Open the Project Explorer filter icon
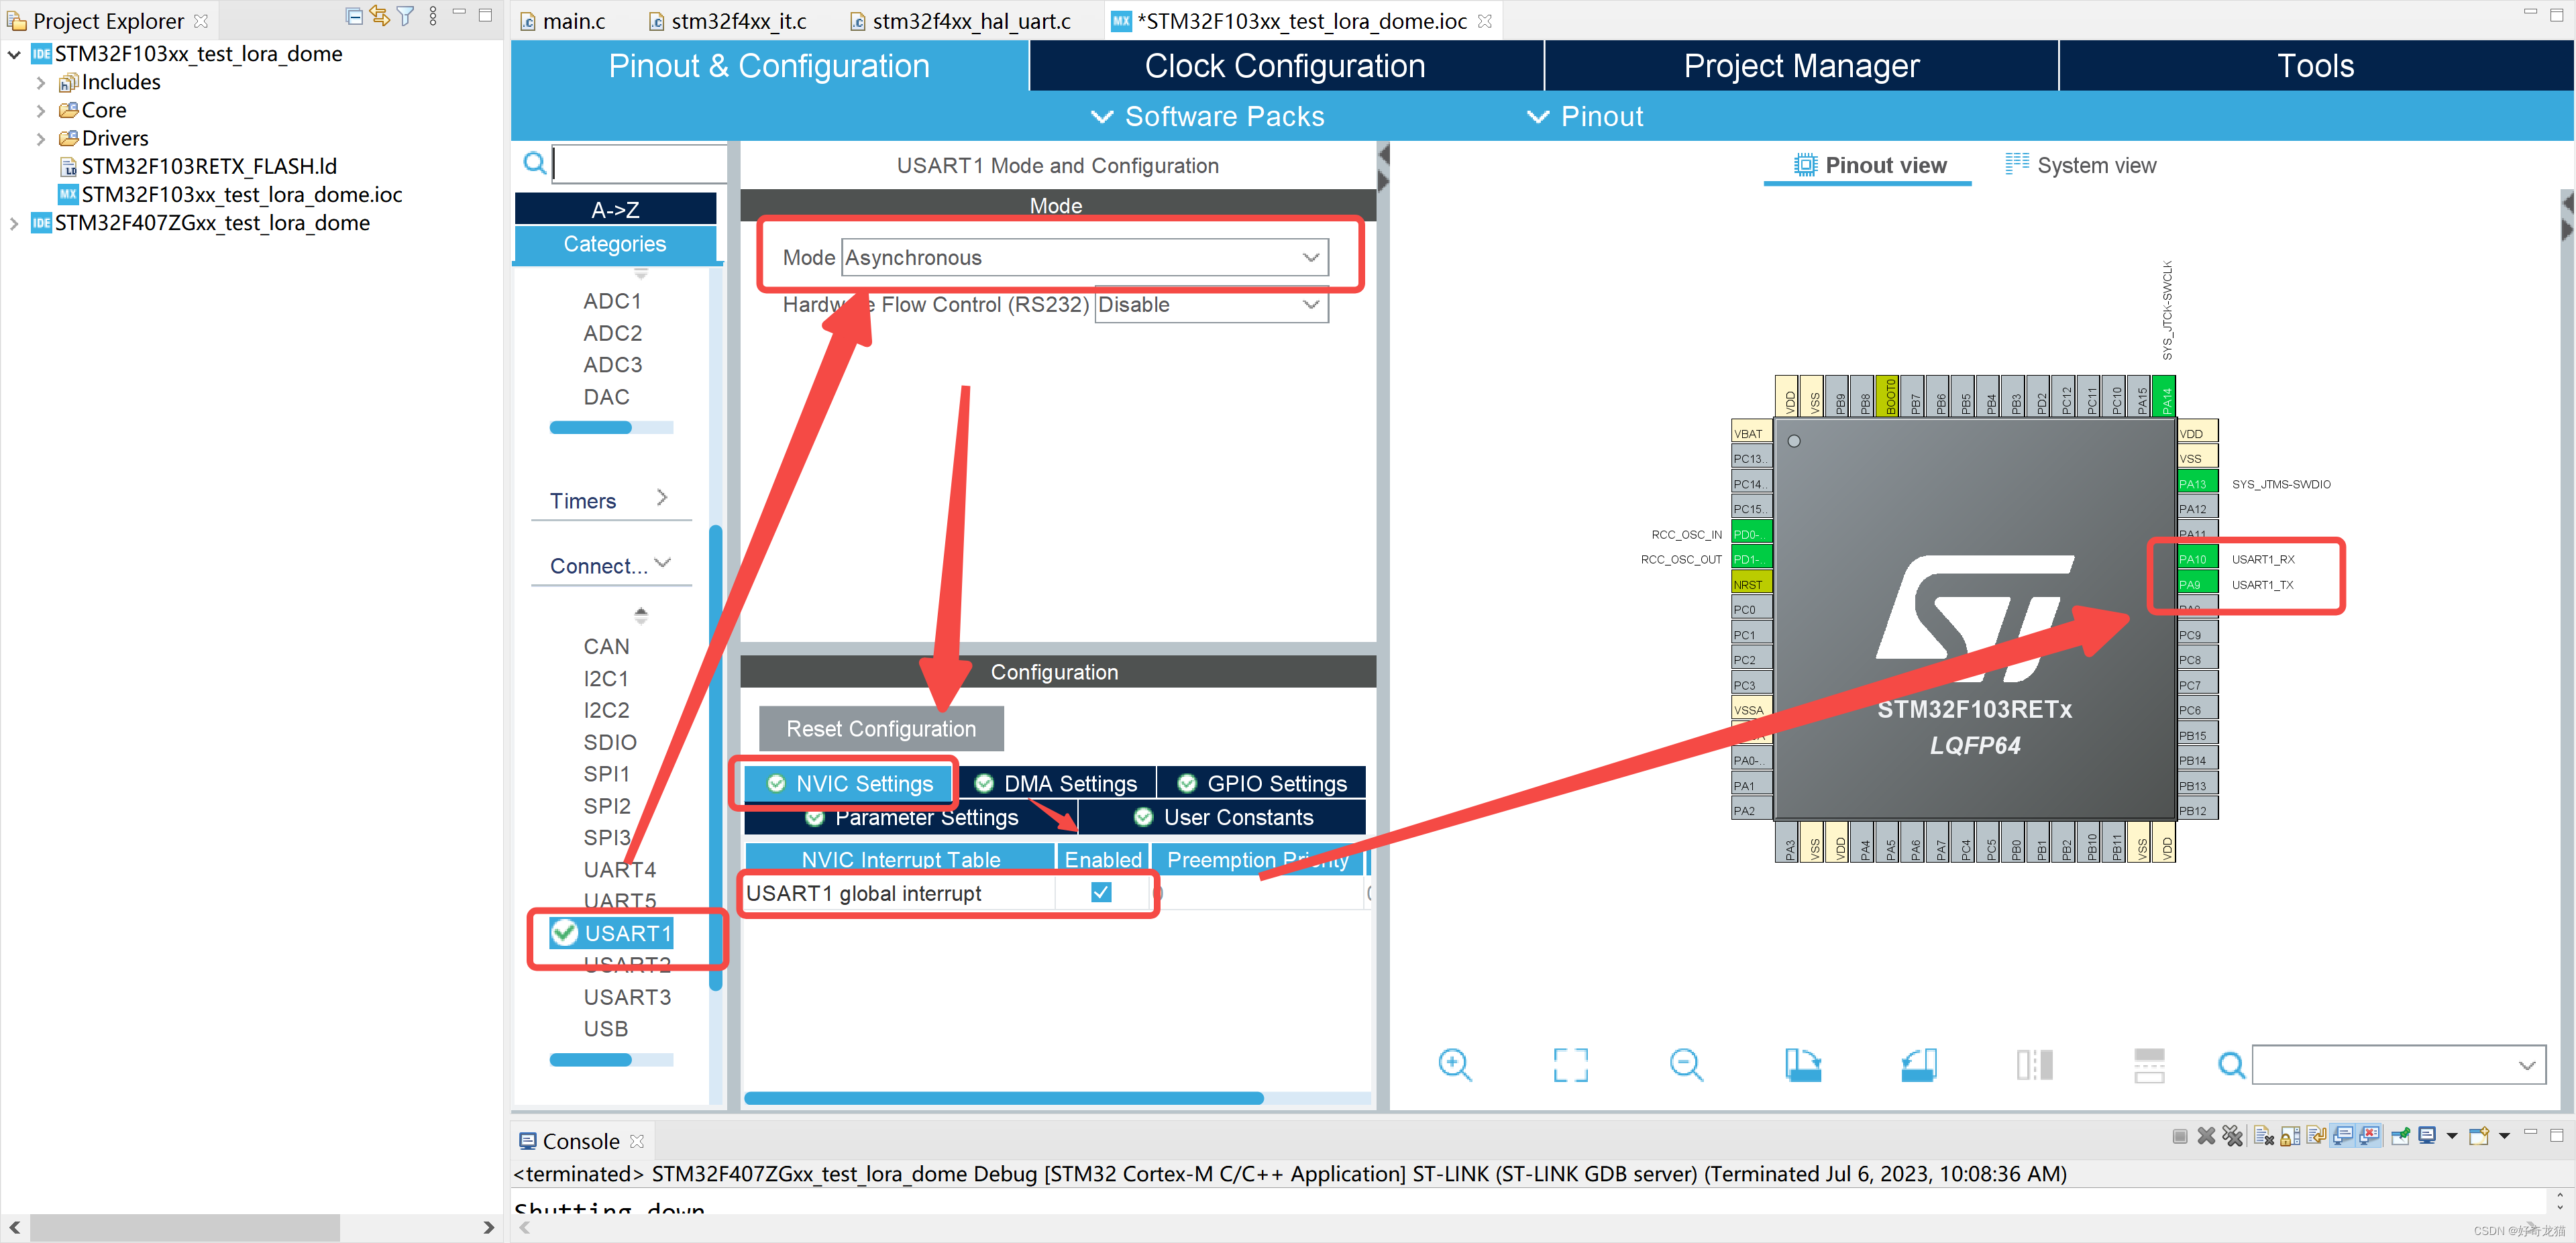 [x=405, y=16]
